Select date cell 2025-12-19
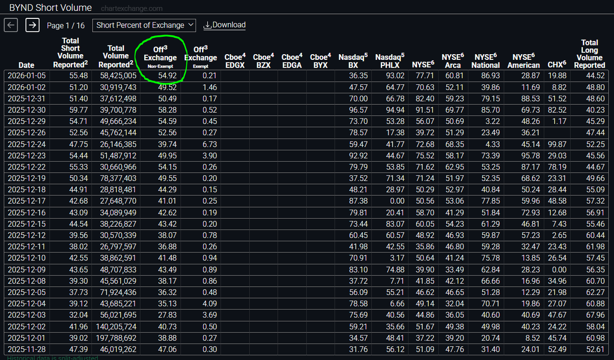The image size is (614, 360). [x=26, y=178]
